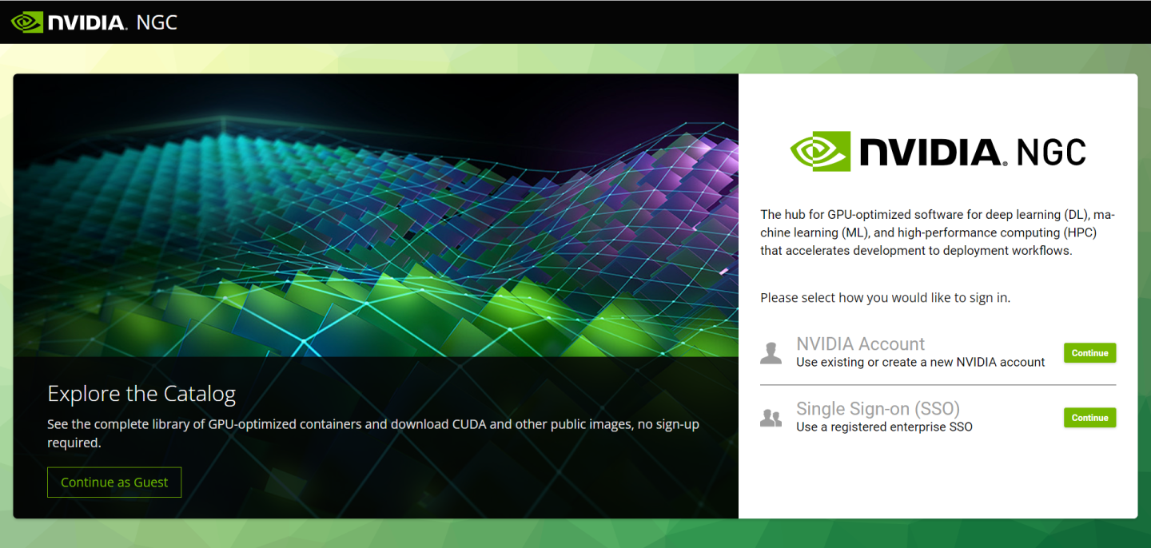Click the single-person NVIDIA Account icon
Viewport: 1151px width, 548px height.
771,353
